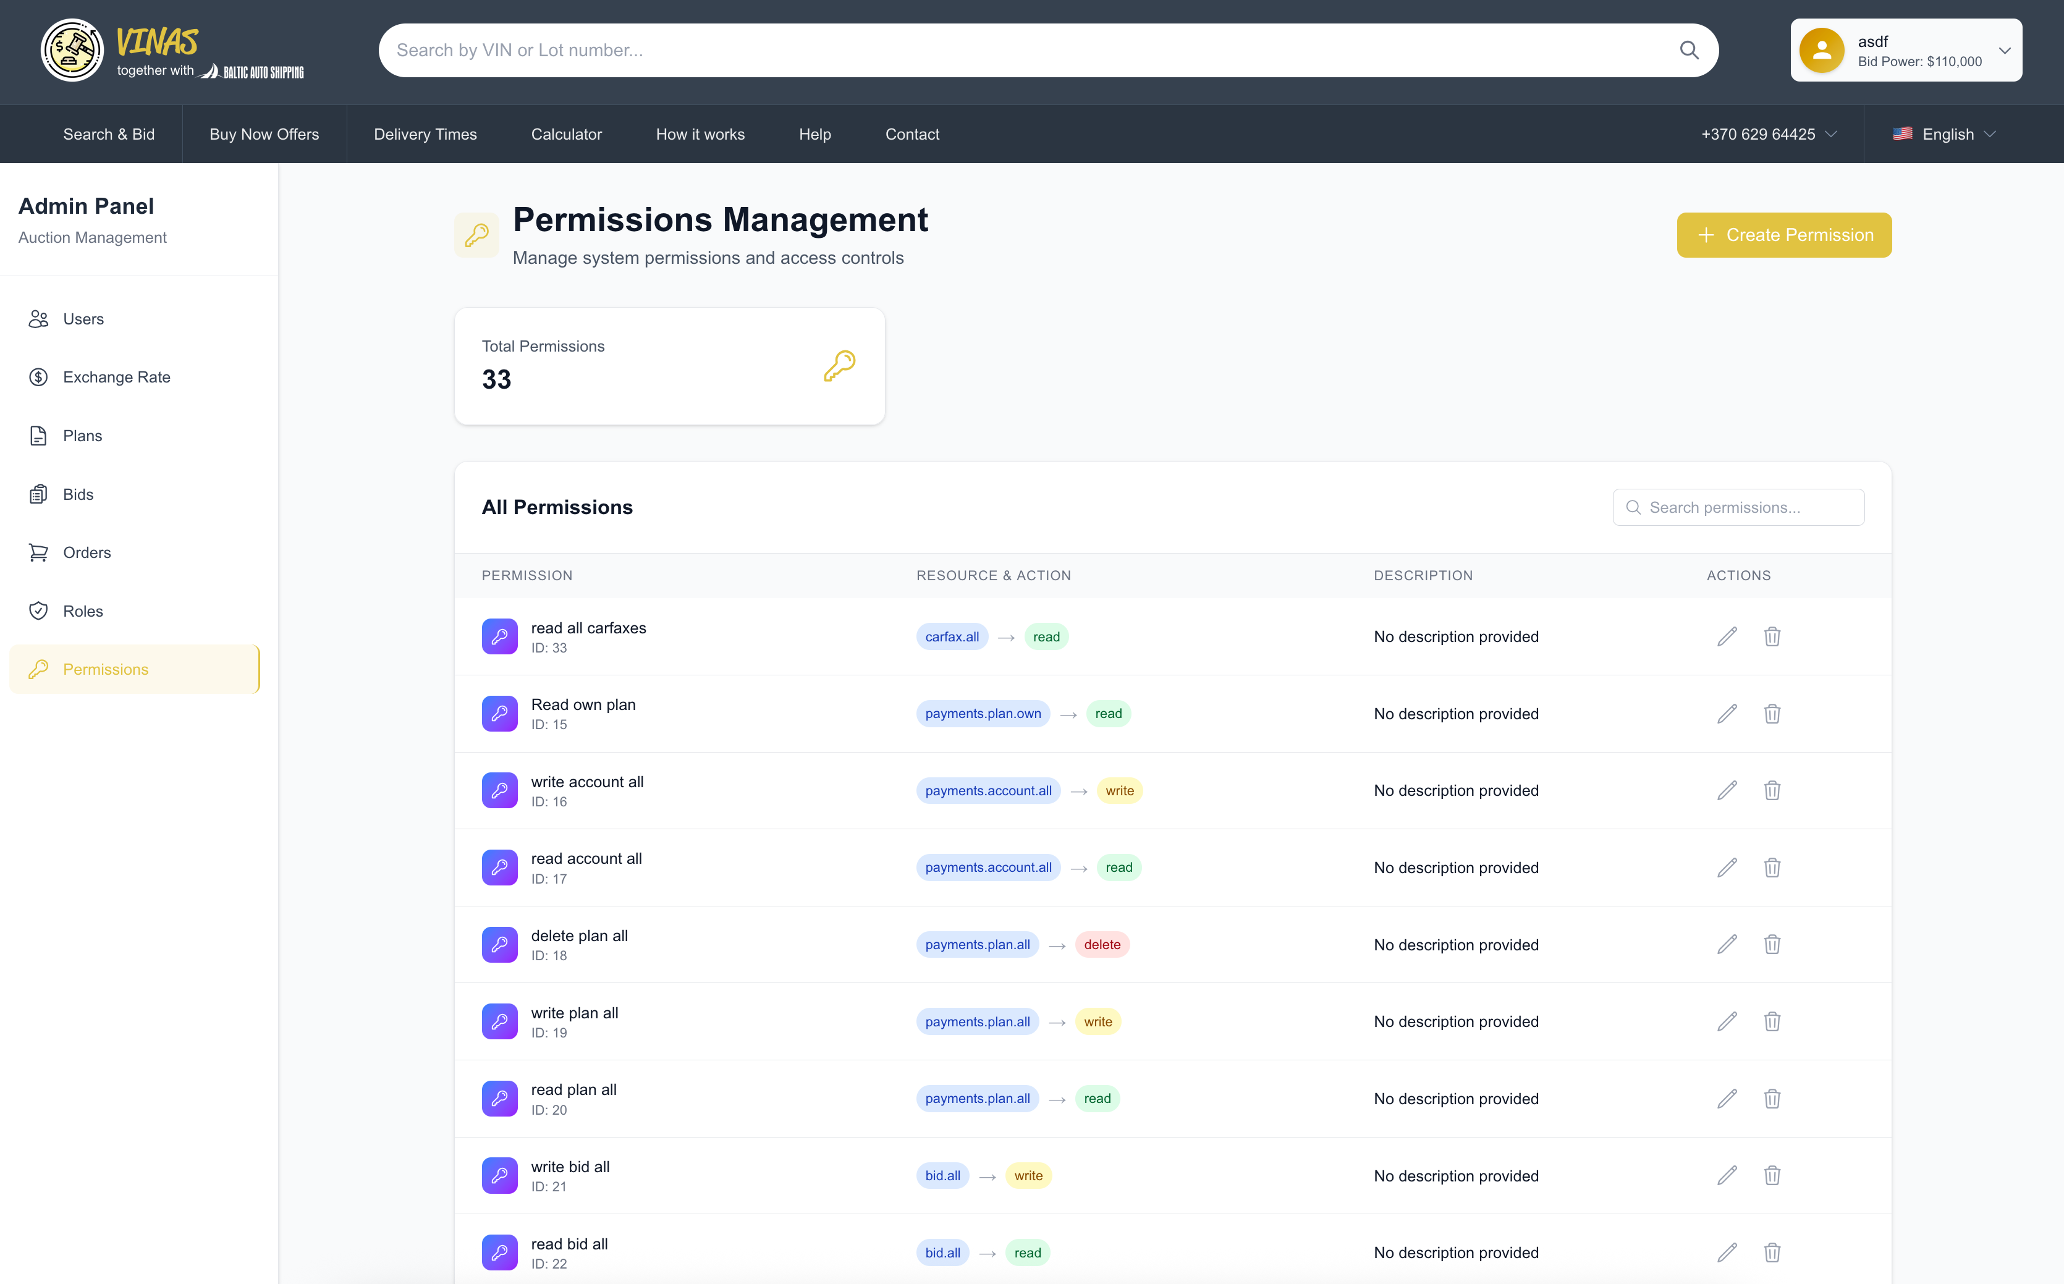Open the Users admin page
The width and height of the screenshot is (2064, 1284).
(83, 319)
